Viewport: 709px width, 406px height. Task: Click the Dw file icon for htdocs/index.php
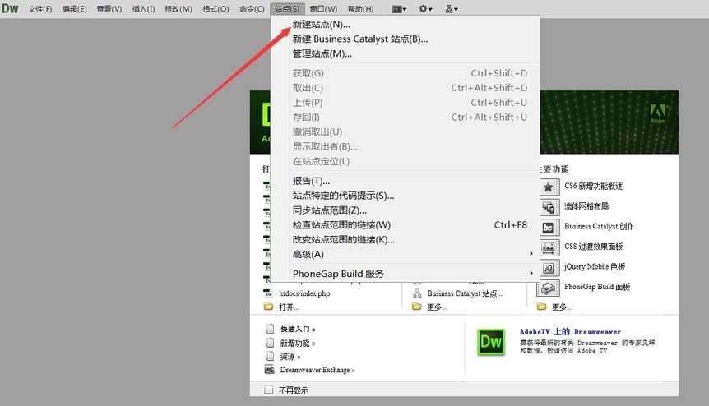(268, 293)
